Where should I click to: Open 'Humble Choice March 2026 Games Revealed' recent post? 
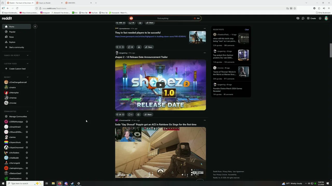pos(227,90)
